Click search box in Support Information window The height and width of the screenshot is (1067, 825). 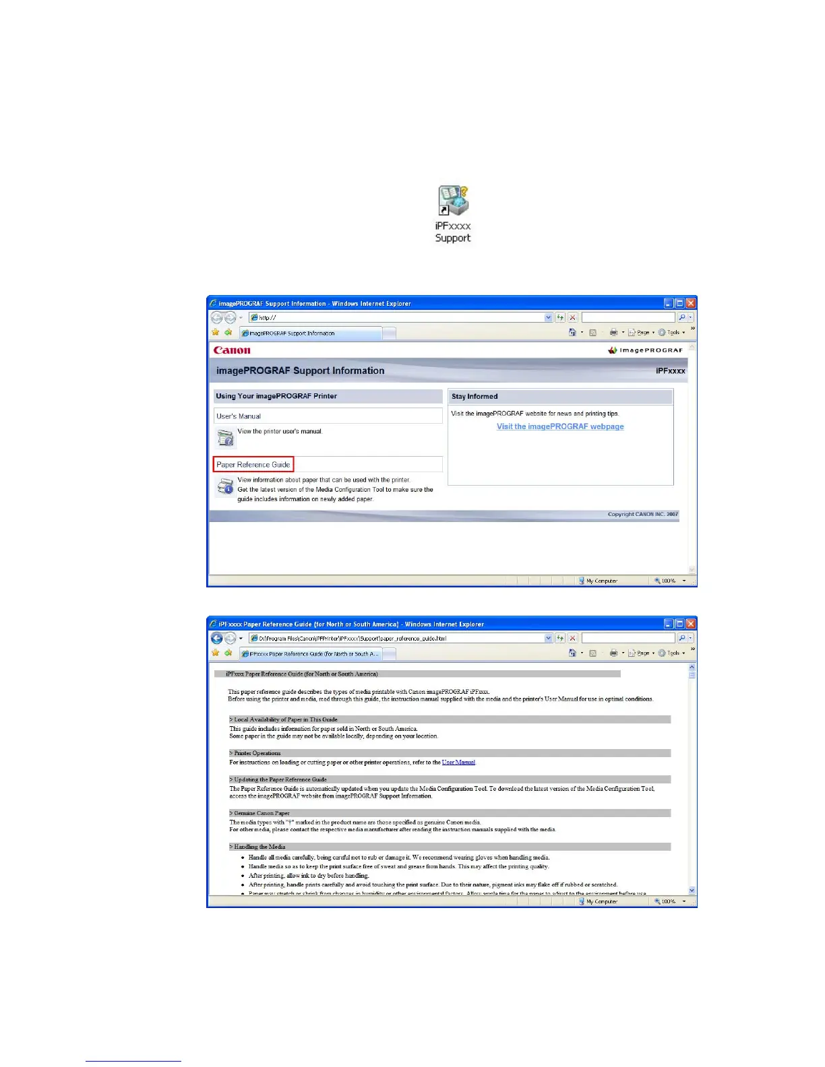click(x=628, y=317)
